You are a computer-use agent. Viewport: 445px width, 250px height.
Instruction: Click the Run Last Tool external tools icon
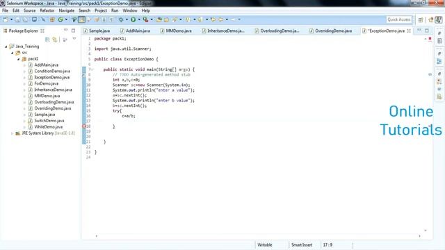[145, 19]
